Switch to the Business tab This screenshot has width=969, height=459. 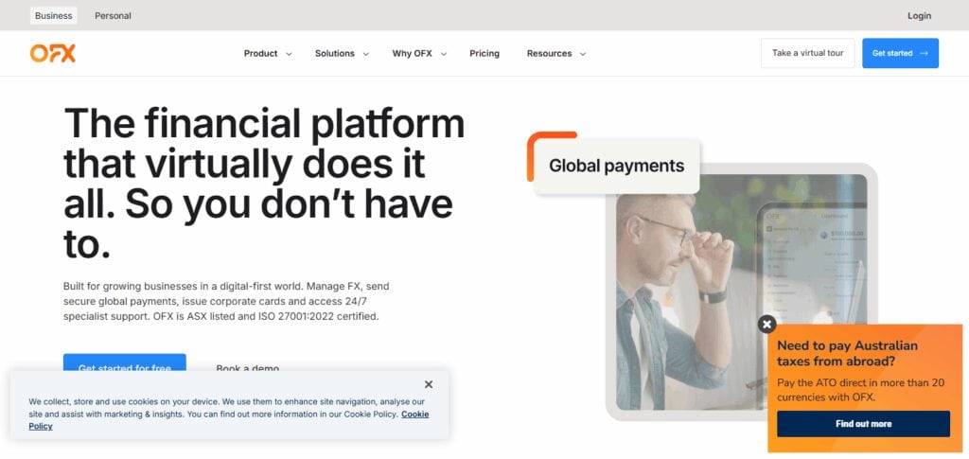(53, 15)
